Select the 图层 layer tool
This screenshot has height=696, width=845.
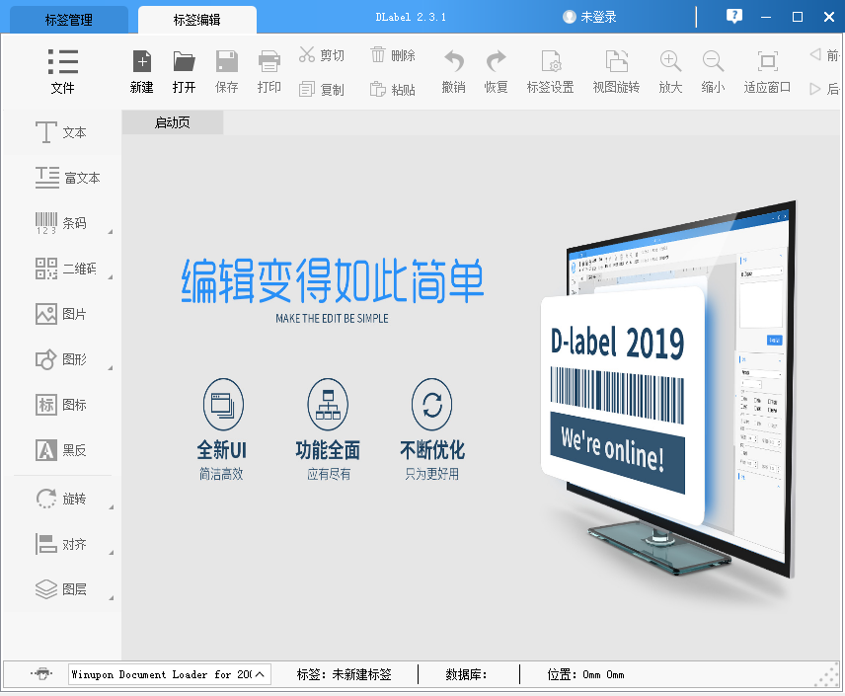coord(61,589)
